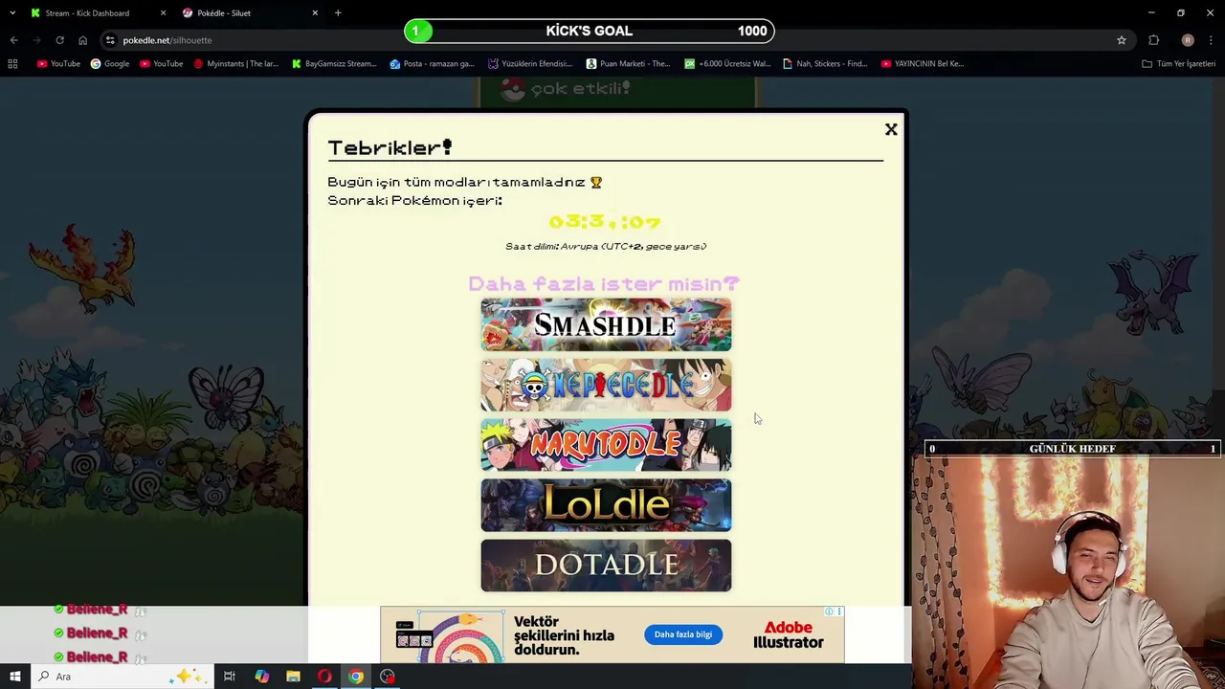Image resolution: width=1225 pixels, height=689 pixels.
Task: Go to the browser home page
Action: 82,40
